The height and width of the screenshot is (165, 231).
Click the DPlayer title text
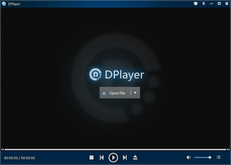[14, 4]
